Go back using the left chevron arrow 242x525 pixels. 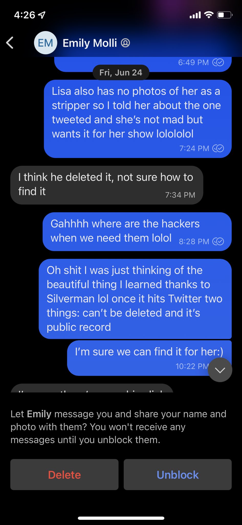click(x=10, y=43)
